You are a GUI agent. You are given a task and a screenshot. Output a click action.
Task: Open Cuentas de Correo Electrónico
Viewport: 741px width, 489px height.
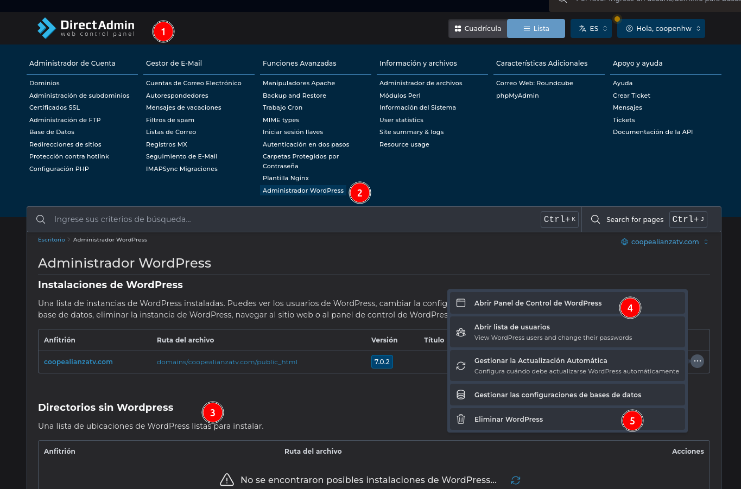[194, 83]
